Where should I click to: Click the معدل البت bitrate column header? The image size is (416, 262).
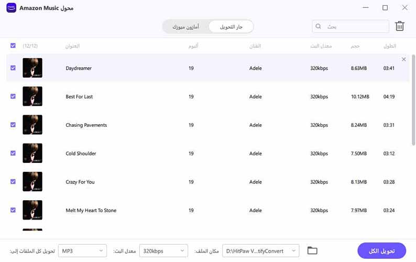(321, 46)
